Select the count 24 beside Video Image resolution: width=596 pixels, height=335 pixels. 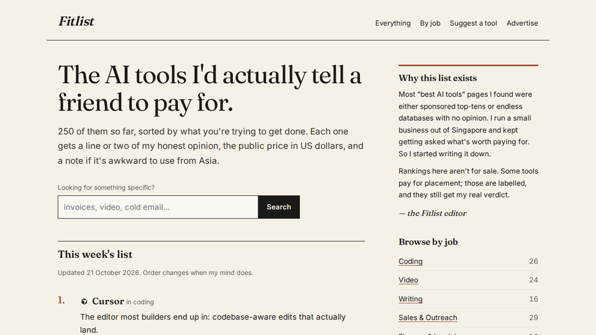coord(533,280)
